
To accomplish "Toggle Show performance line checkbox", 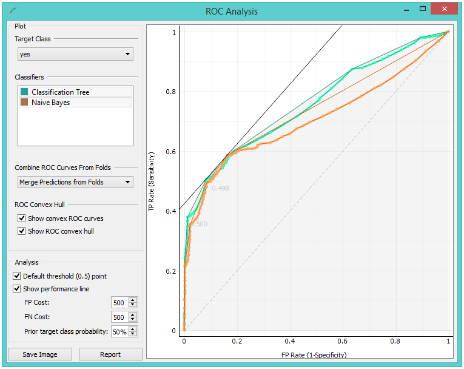I will (17, 289).
